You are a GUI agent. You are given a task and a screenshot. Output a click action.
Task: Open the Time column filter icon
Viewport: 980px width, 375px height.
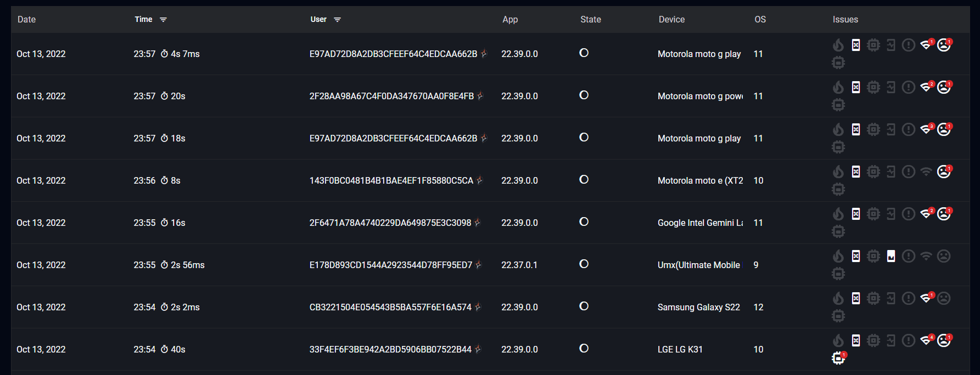click(x=163, y=20)
